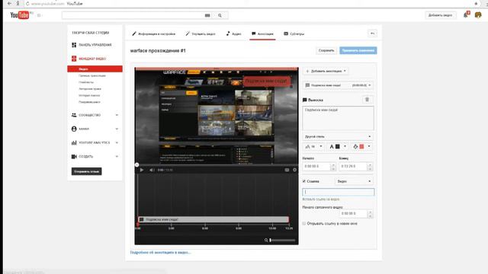Image resolution: width=488 pixels, height=274 pixels.
Task: Increase the Начало time stepper
Action: click(333, 164)
